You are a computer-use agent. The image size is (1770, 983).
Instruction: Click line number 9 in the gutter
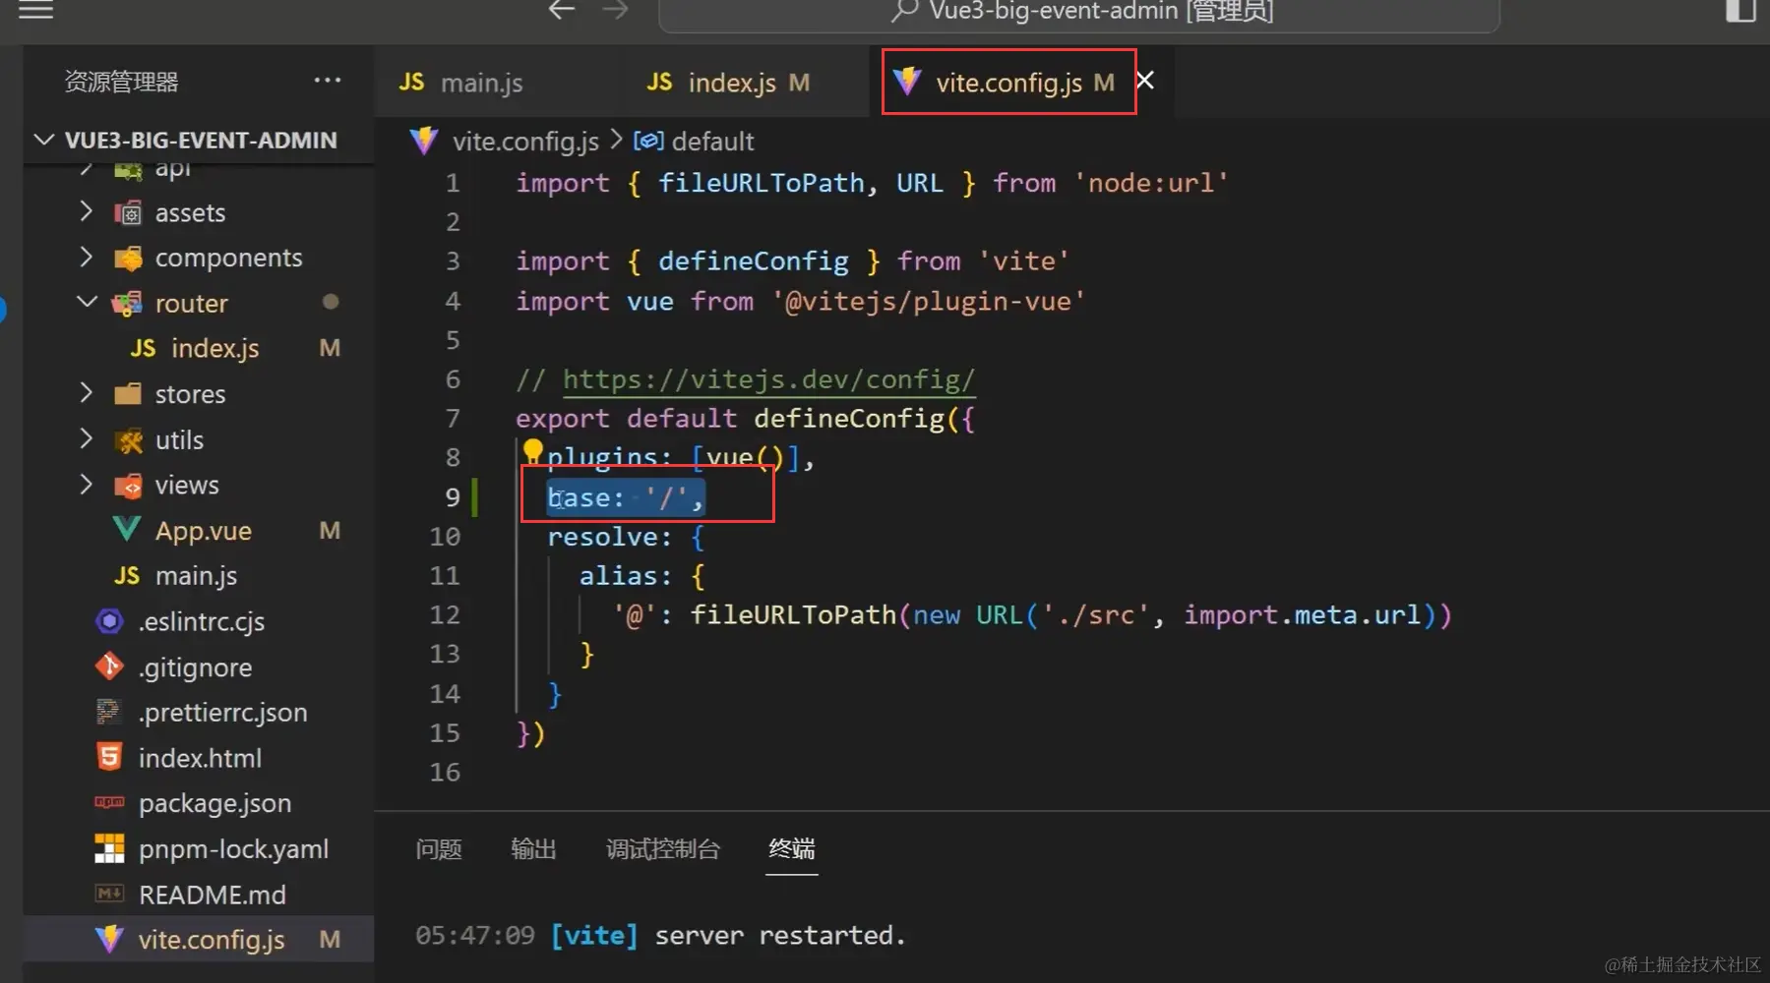[452, 497]
